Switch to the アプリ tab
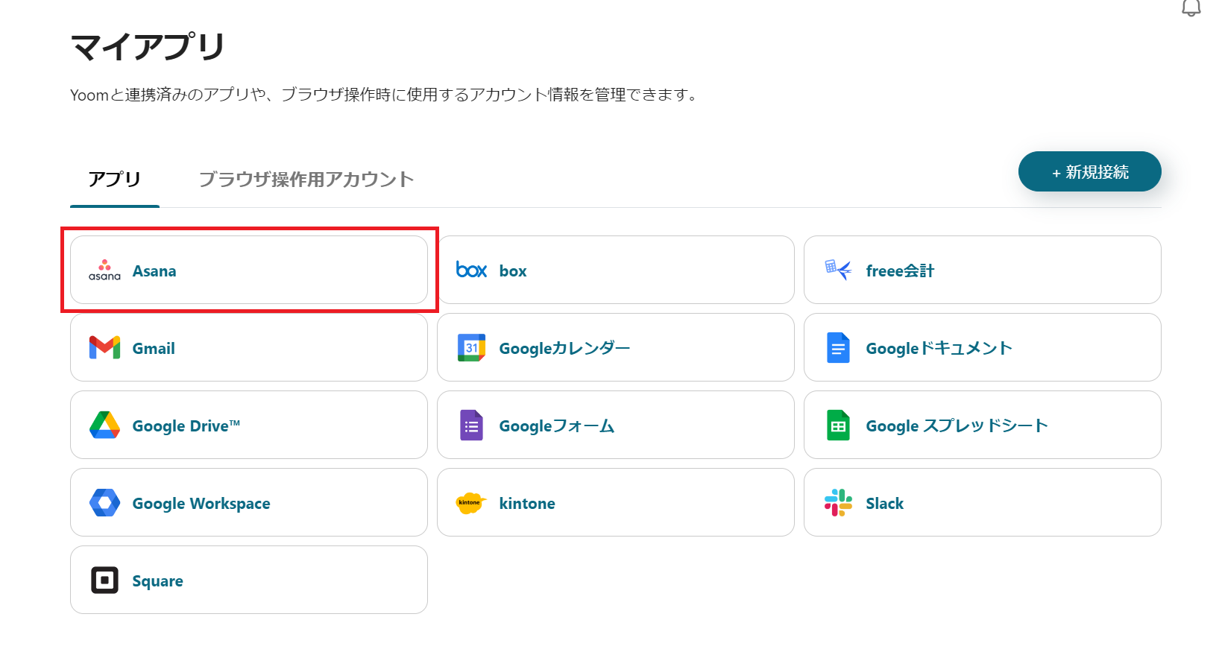 point(115,180)
